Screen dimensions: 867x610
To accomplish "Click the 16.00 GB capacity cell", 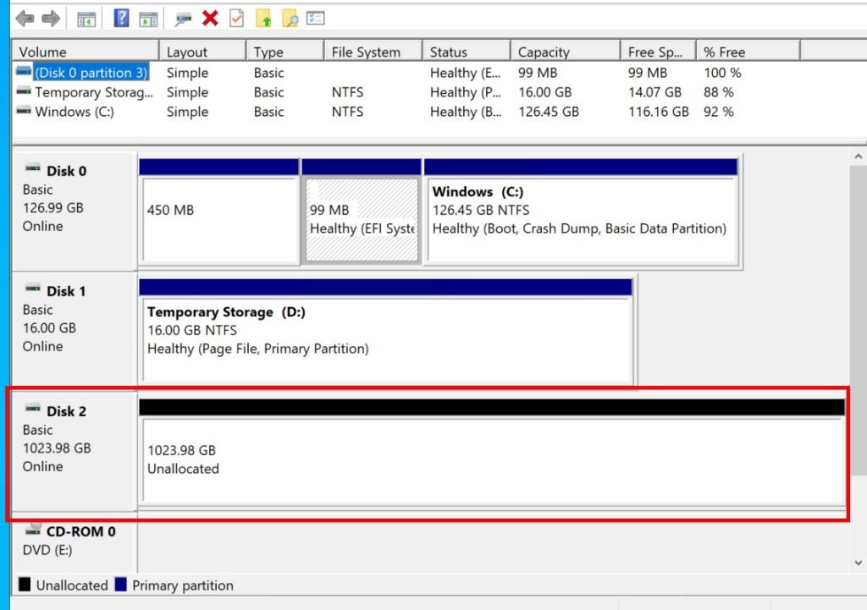I will click(x=544, y=92).
